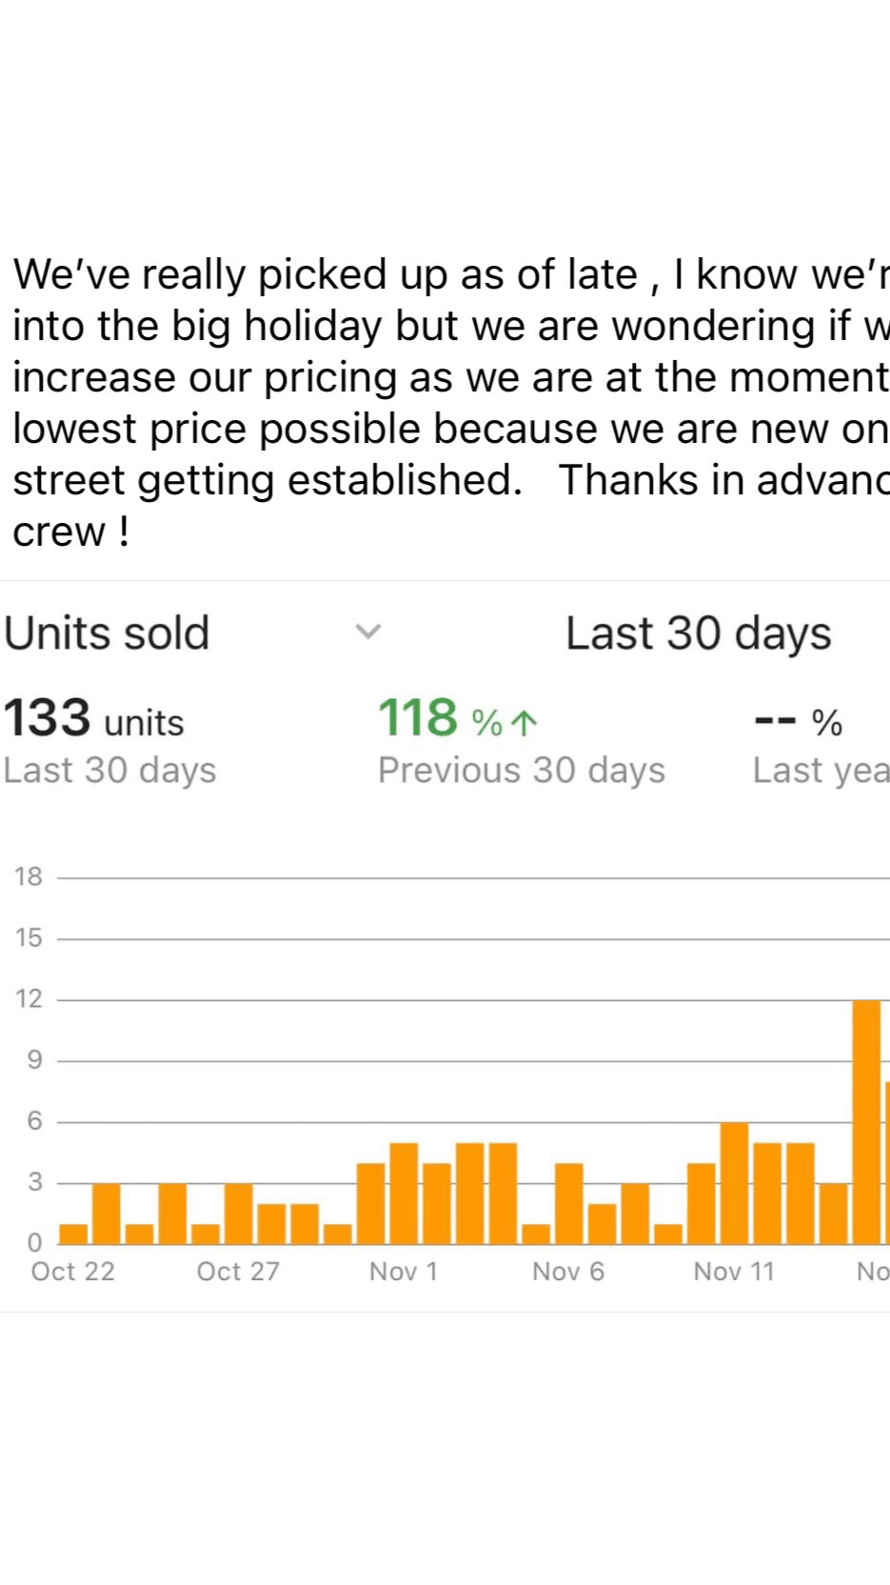Click the 18 y-axis gridline label
The height and width of the screenshot is (1585, 890).
pyautogui.click(x=29, y=876)
